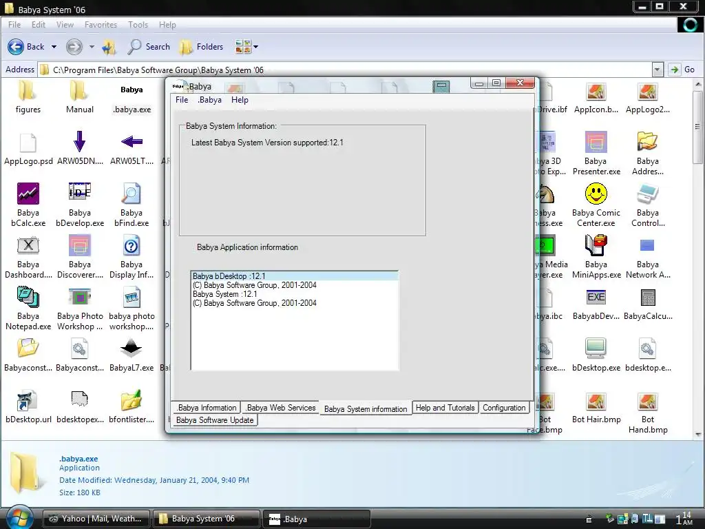Select Babya Notepad.exe icon
Viewport: 705px width, 529px height.
click(28, 308)
